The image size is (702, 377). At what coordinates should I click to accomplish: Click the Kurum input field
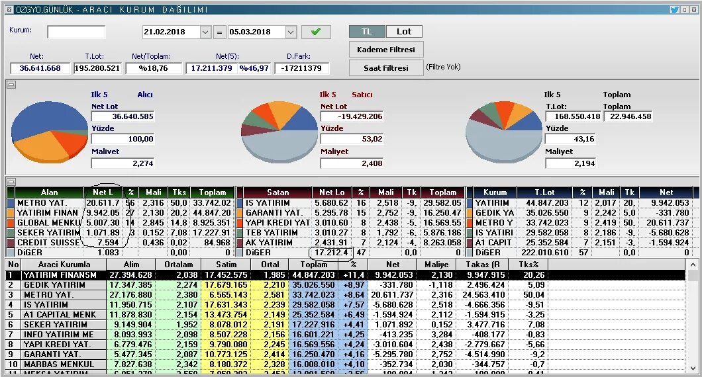coord(76,32)
